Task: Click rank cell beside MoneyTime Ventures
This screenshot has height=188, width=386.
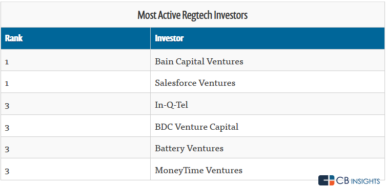Action: tap(75, 169)
